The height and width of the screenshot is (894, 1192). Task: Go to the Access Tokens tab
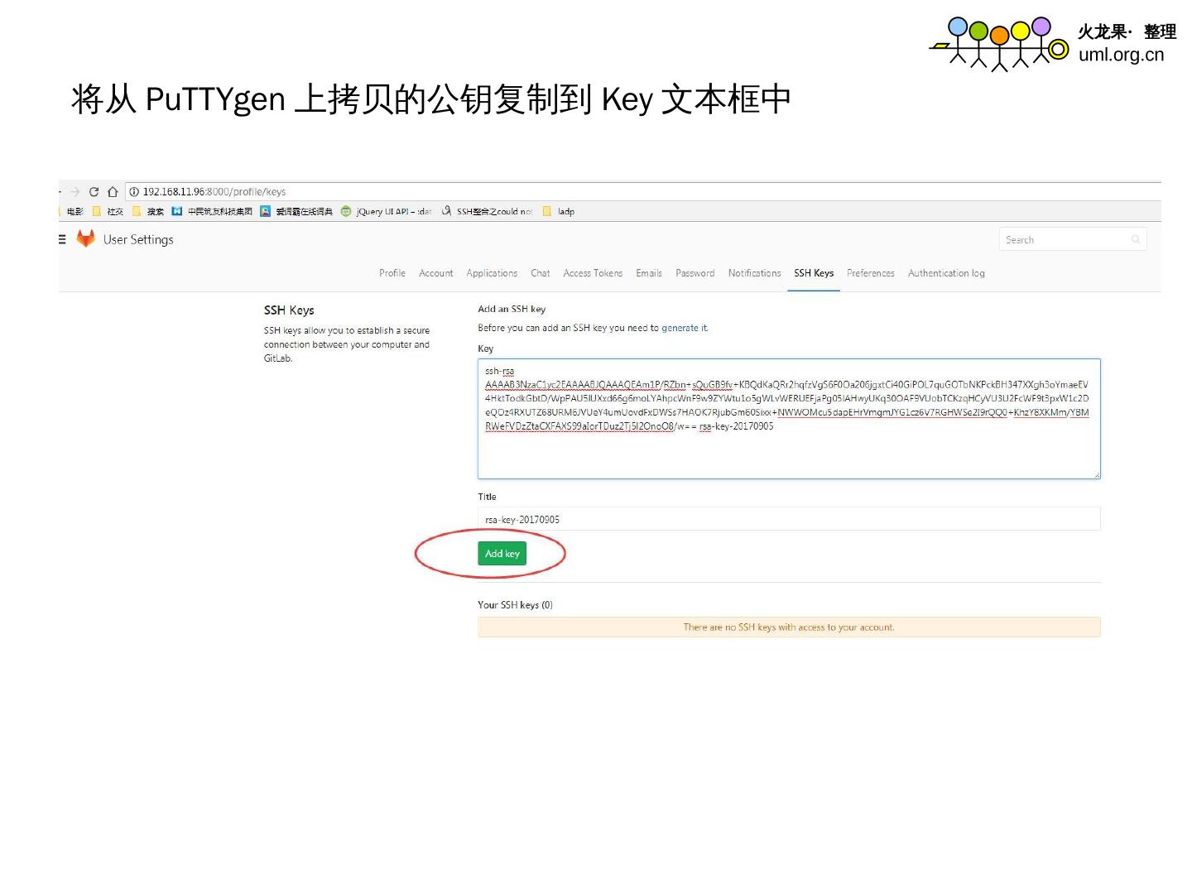pos(593,273)
